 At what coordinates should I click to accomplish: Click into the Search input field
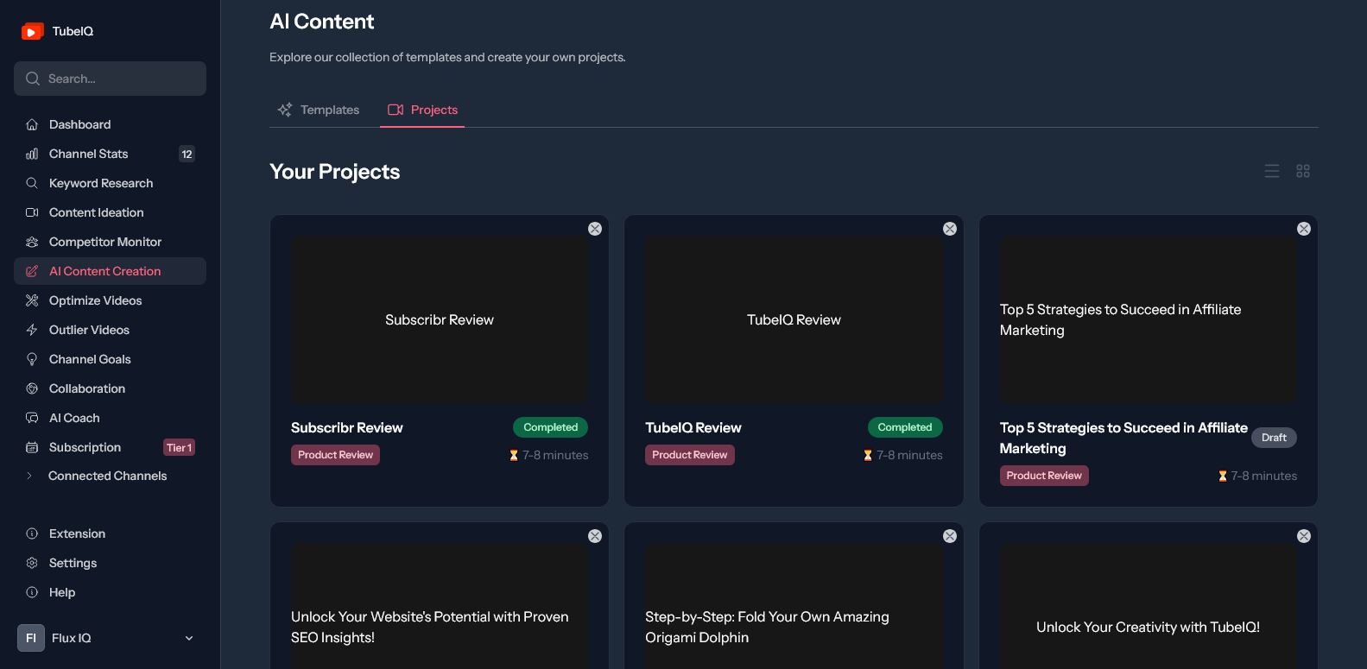110,79
